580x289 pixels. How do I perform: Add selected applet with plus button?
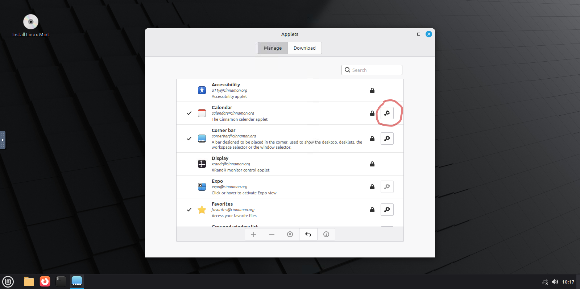tap(254, 234)
